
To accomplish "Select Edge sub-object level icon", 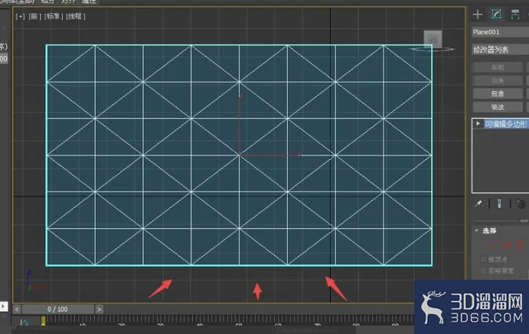I will click(507, 245).
